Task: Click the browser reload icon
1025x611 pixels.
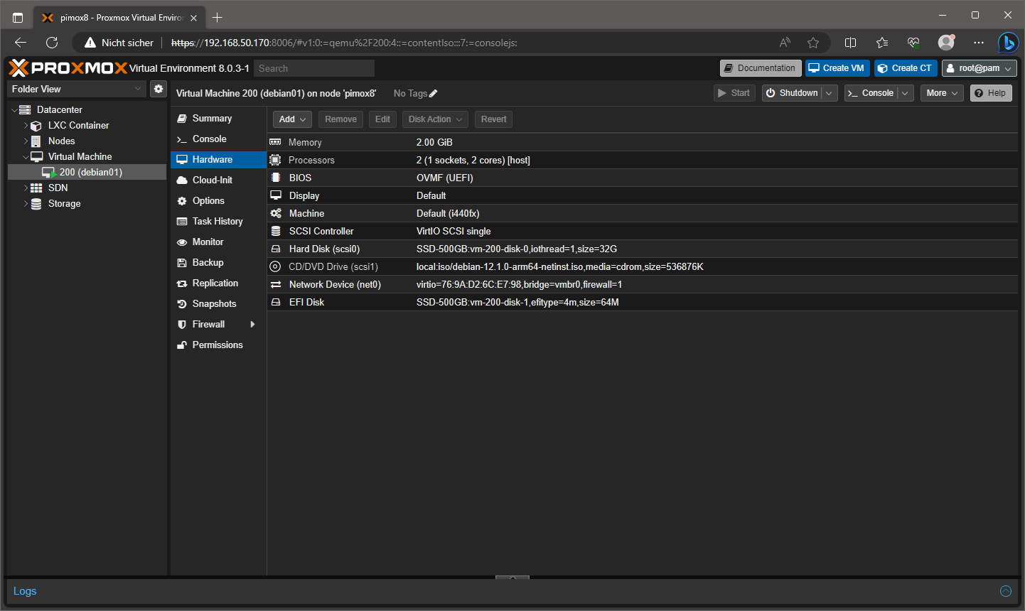Action: point(52,43)
